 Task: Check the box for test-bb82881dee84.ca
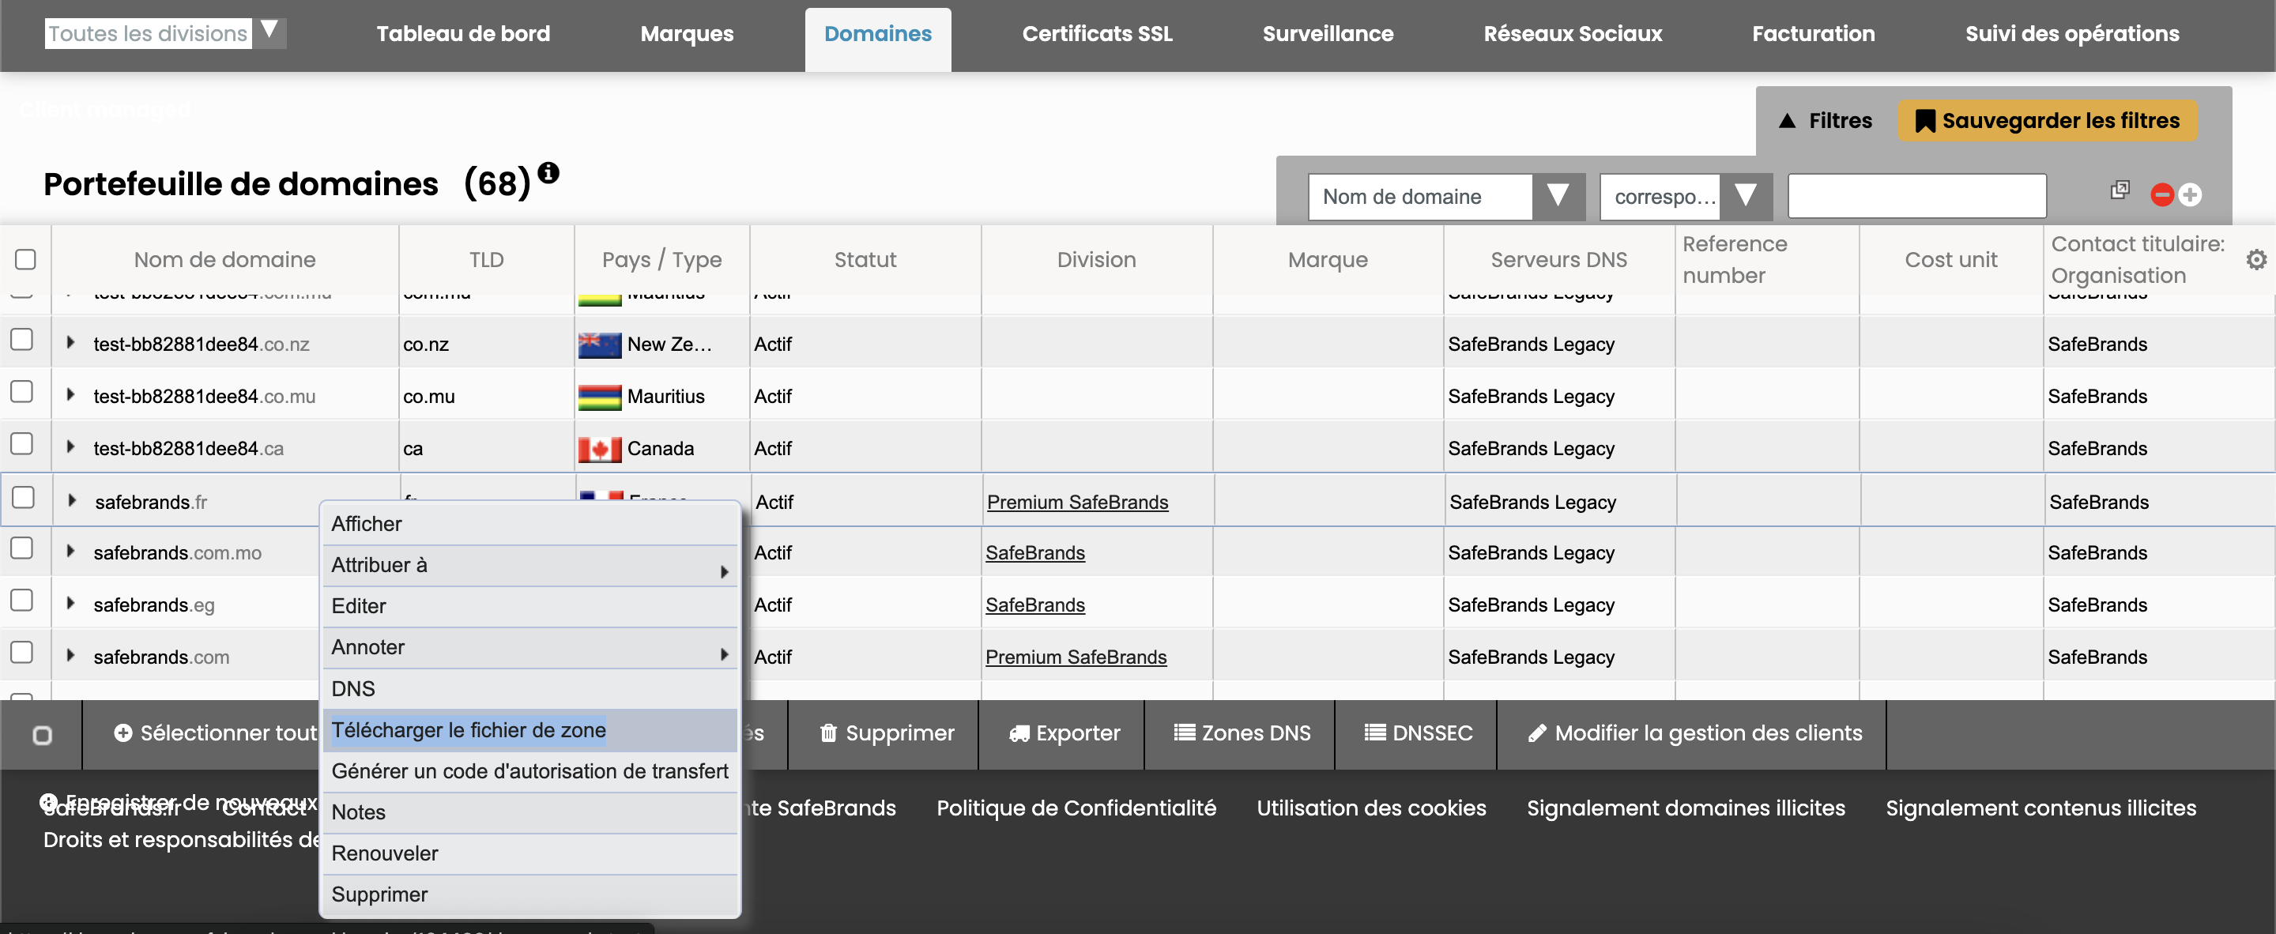tap(22, 443)
